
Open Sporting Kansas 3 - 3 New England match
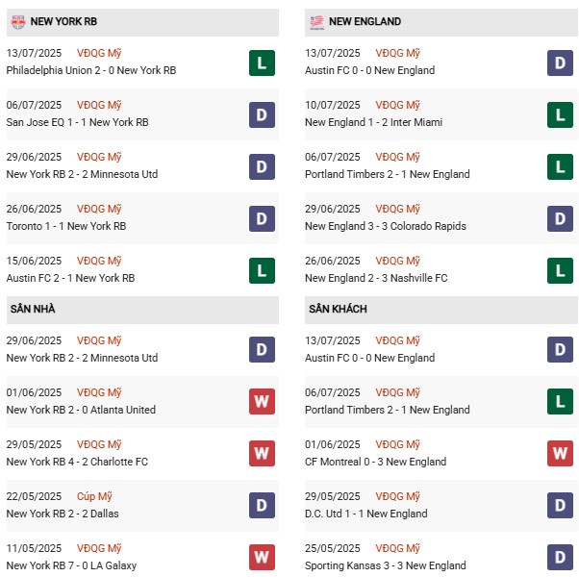click(385, 565)
